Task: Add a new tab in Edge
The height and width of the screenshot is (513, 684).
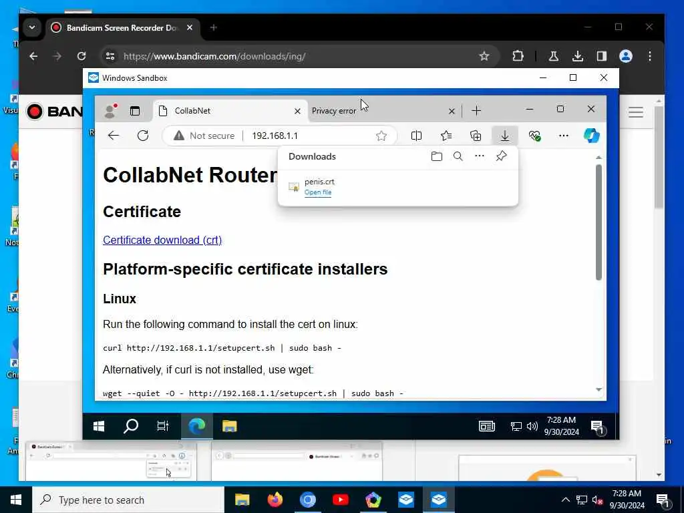Action: tap(476, 111)
